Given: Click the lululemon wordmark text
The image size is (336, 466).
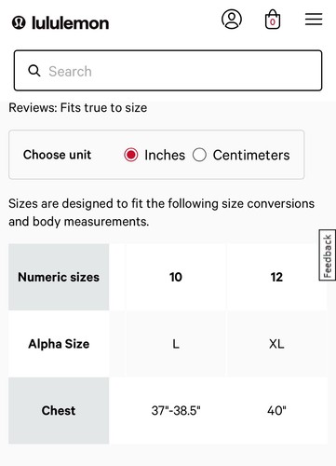Looking at the screenshot, I should tap(70, 23).
